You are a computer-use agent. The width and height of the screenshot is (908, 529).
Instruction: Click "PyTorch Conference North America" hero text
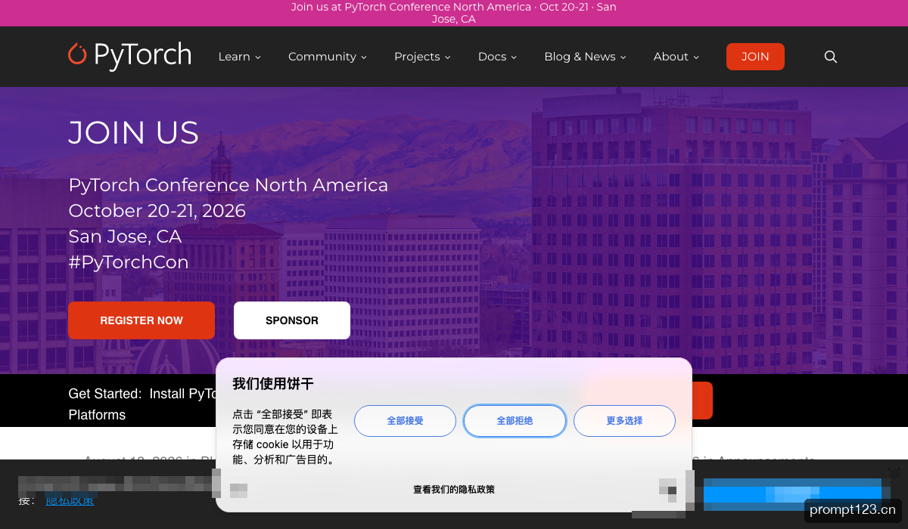pyautogui.click(x=229, y=185)
